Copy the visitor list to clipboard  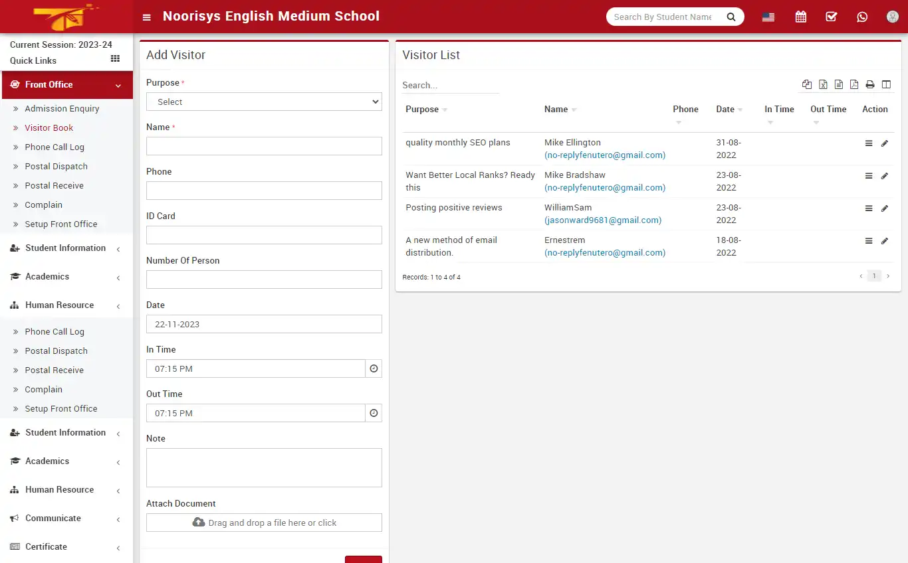pos(807,84)
